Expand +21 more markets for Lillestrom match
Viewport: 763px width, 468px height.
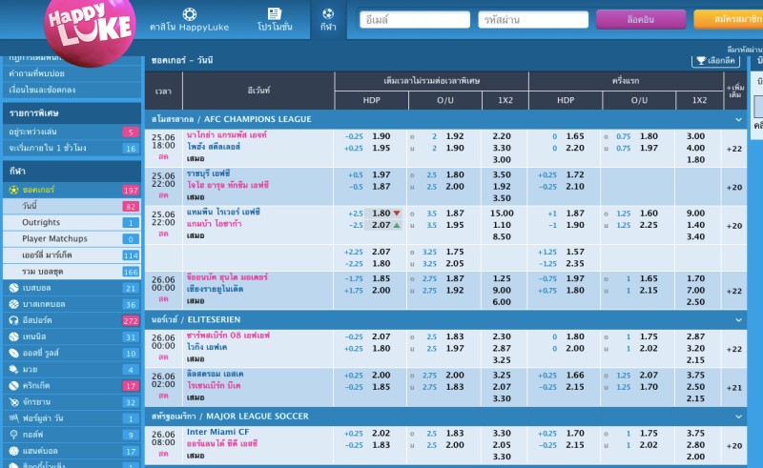(x=733, y=388)
